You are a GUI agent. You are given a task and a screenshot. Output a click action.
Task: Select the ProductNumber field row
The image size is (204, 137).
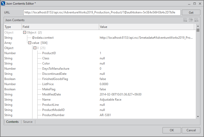(53, 115)
